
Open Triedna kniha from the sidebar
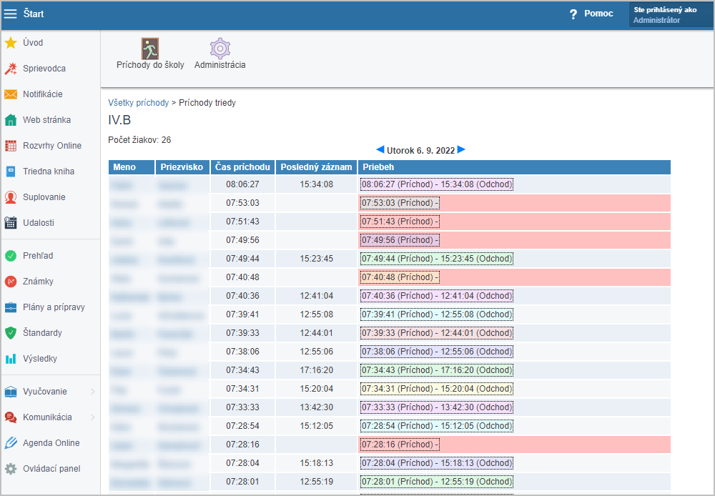pyautogui.click(x=48, y=172)
